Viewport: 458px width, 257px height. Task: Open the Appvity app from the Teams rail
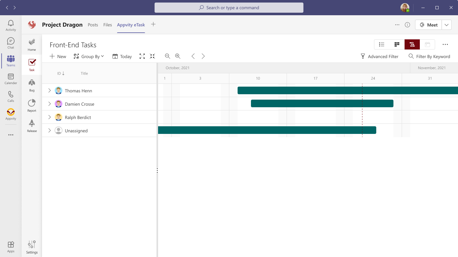10,114
